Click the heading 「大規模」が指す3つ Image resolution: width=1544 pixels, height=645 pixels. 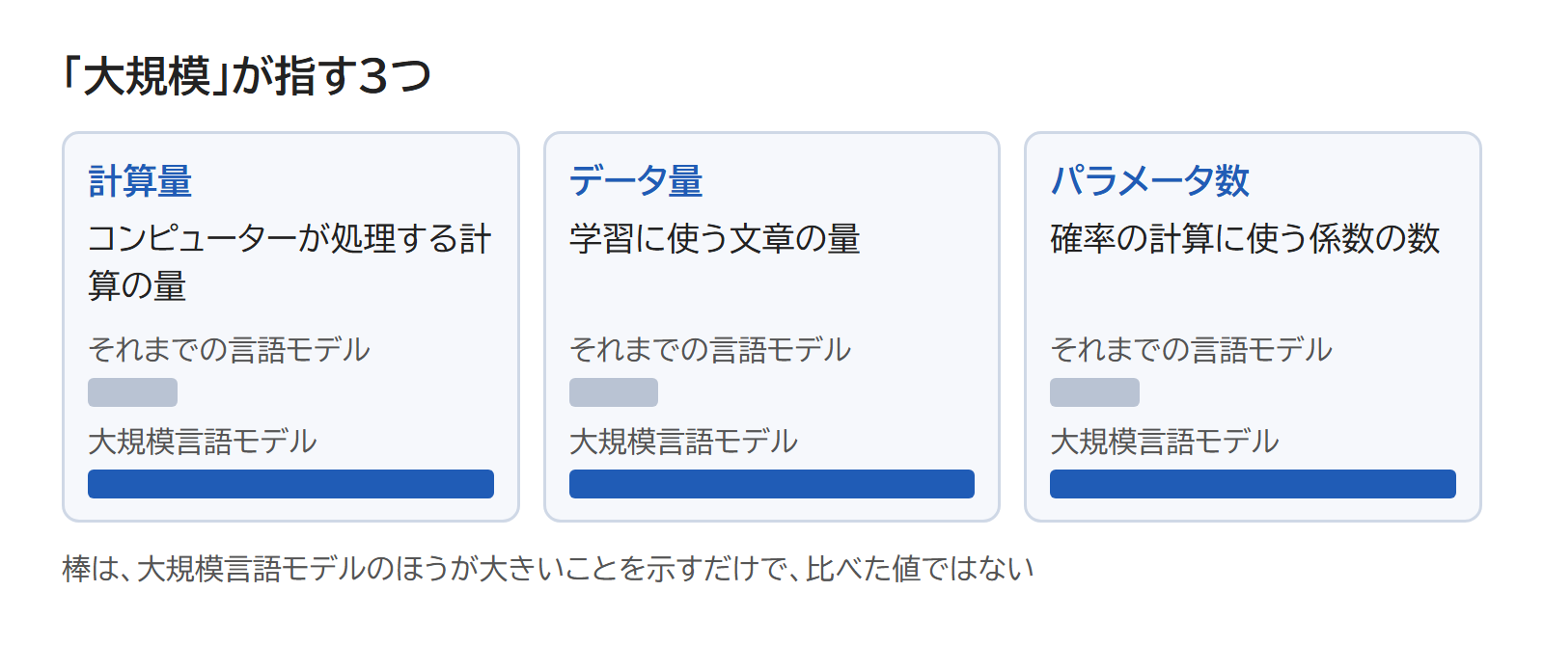tap(246, 75)
